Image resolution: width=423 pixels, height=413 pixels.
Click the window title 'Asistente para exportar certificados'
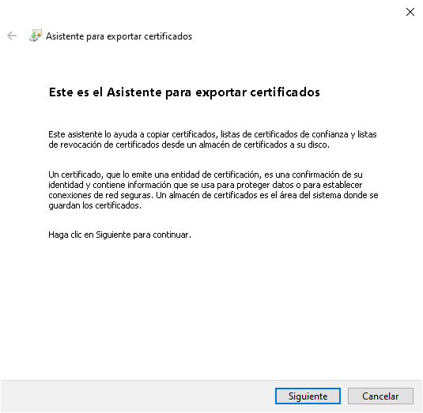(119, 36)
